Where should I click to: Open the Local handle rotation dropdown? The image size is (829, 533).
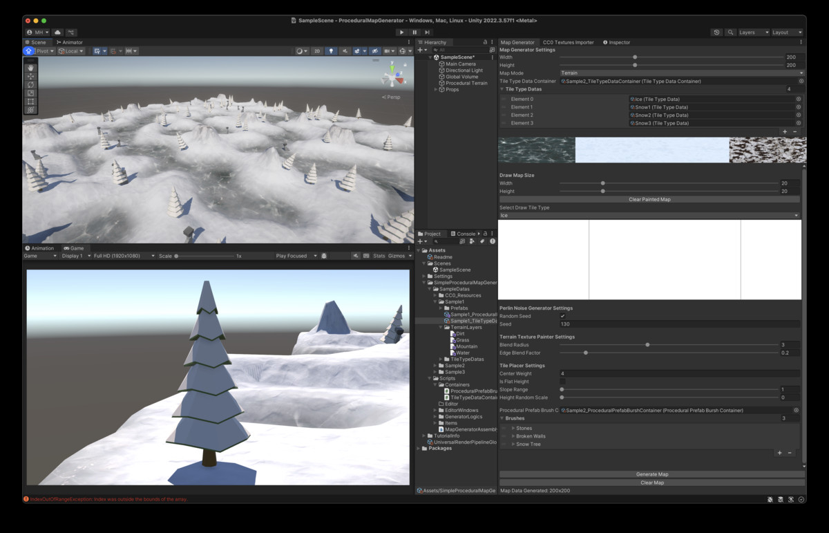(71, 51)
